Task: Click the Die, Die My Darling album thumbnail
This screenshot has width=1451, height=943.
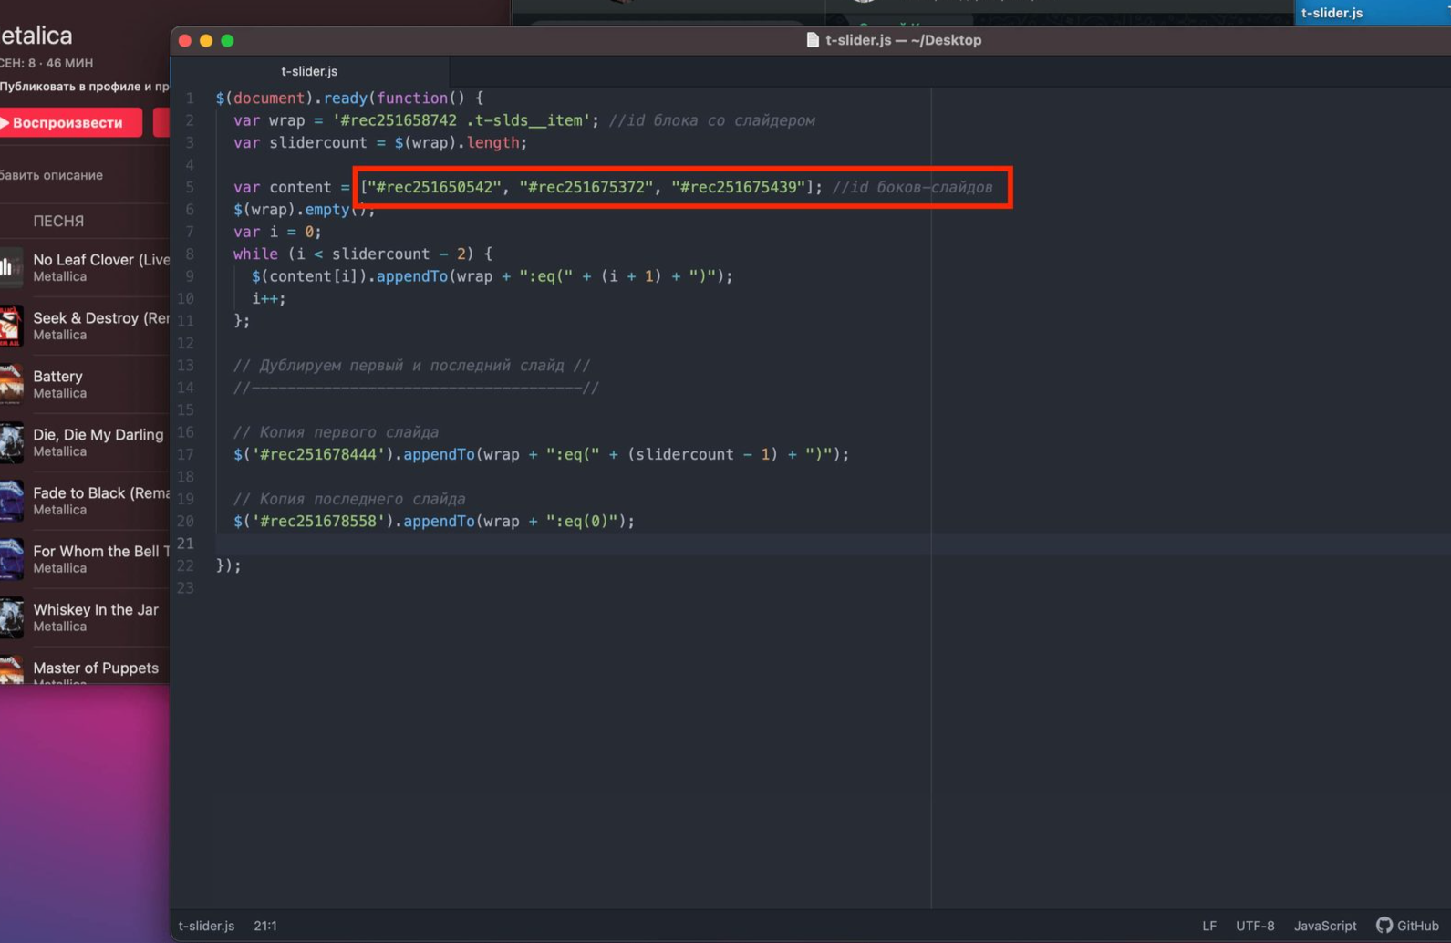Action: tap(11, 442)
